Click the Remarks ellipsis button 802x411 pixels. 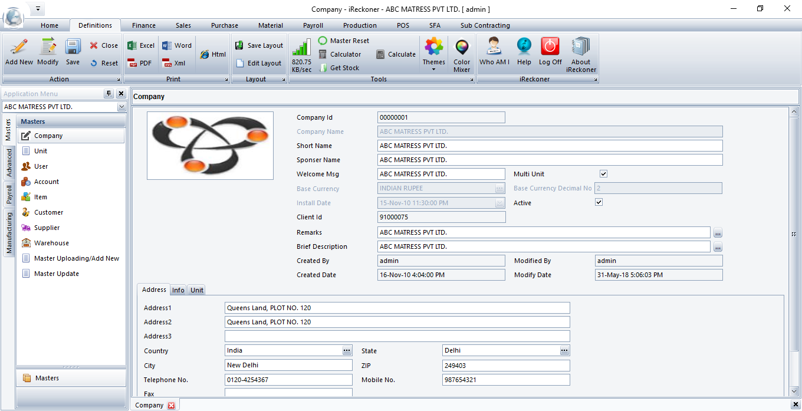pos(718,232)
